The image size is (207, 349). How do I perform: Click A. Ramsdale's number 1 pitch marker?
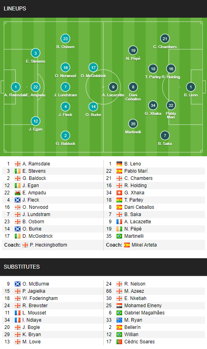tap(16, 87)
